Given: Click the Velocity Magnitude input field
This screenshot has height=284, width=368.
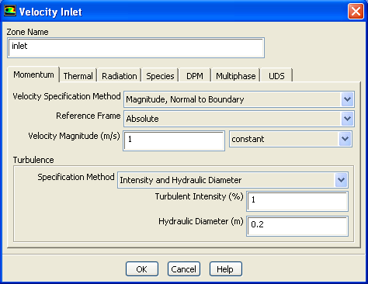Looking at the screenshot, I should pos(174,141).
